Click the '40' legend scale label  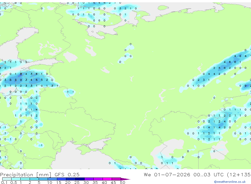pos(104,182)
